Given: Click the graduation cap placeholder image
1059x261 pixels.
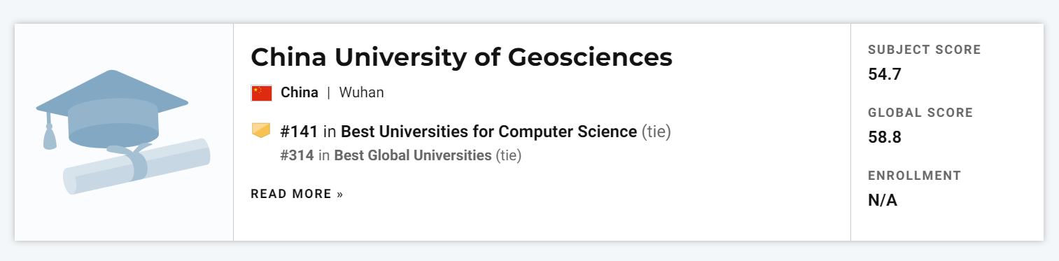Looking at the screenshot, I should (x=123, y=132).
